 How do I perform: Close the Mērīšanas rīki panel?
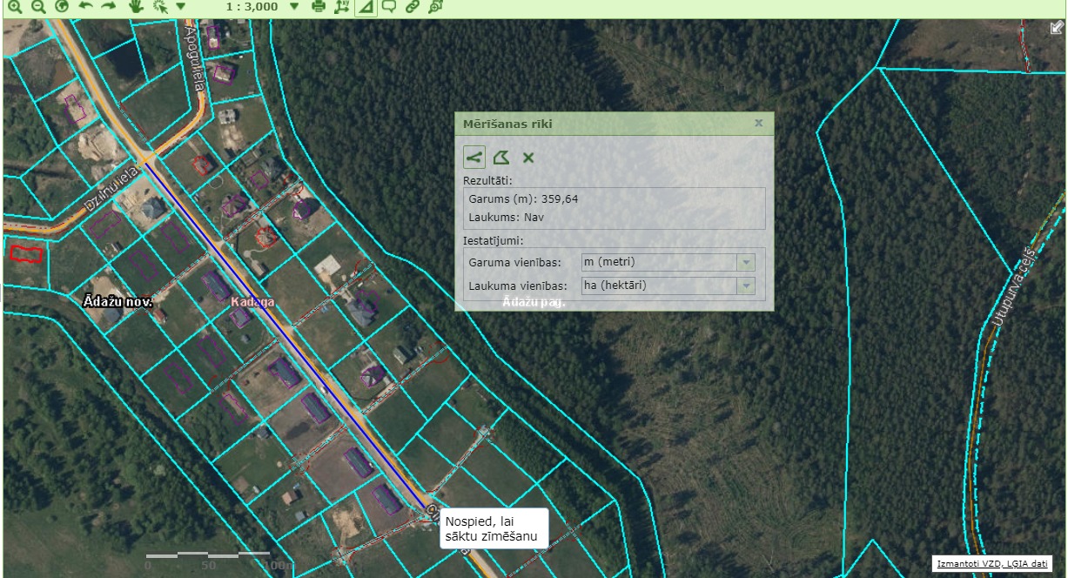coord(758,124)
